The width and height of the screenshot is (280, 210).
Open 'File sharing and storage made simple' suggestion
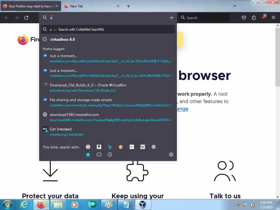108,103
